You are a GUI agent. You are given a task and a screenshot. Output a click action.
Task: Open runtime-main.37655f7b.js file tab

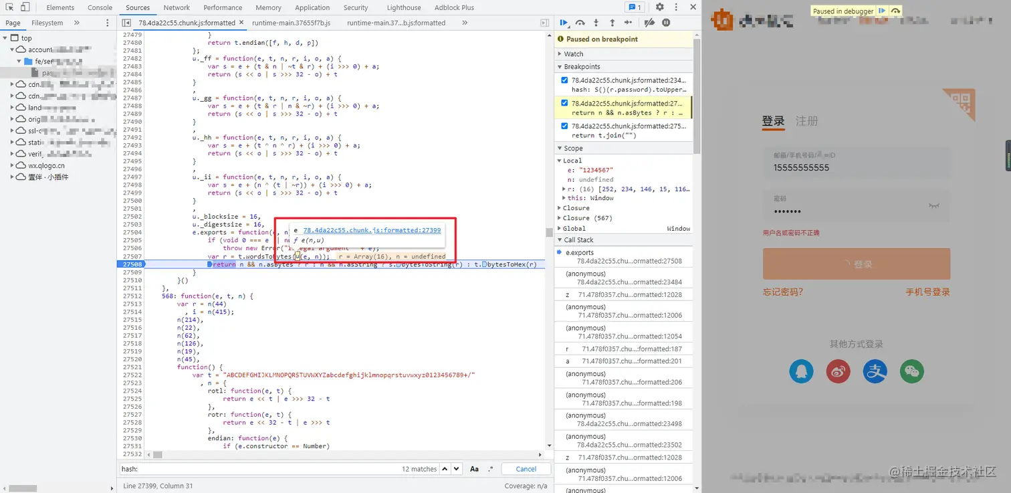(291, 23)
